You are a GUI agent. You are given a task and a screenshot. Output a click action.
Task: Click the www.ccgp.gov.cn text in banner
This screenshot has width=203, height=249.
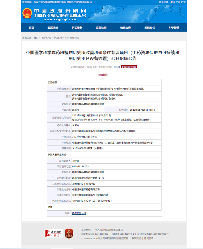point(60,19)
